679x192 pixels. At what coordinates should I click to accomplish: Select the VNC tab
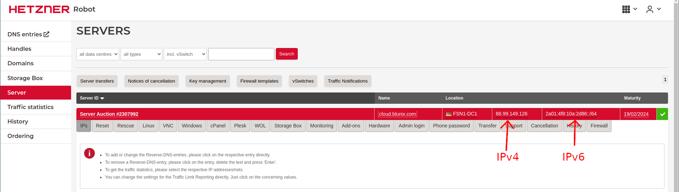(x=168, y=126)
